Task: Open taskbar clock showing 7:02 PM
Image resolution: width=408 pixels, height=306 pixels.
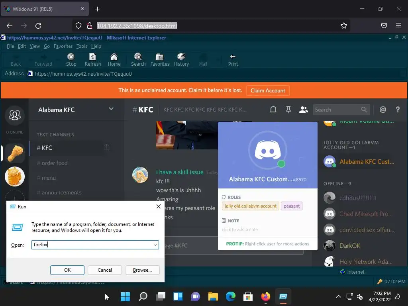Action: click(379, 296)
